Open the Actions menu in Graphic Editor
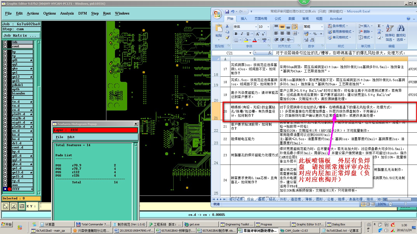Image resolution: width=417 pixels, height=234 pixels. (x=33, y=14)
